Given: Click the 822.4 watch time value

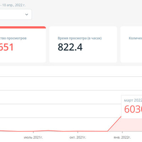Looking at the screenshot, I should coord(70,47).
